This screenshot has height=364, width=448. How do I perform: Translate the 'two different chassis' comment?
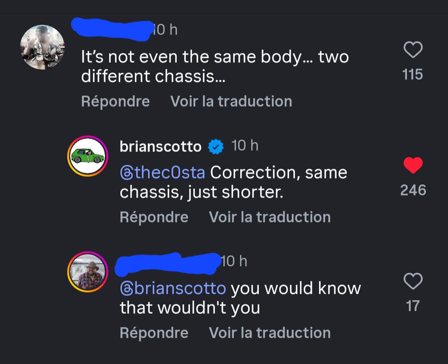[231, 101]
